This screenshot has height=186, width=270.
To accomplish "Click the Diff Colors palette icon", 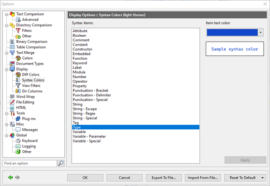I will click(18, 74).
